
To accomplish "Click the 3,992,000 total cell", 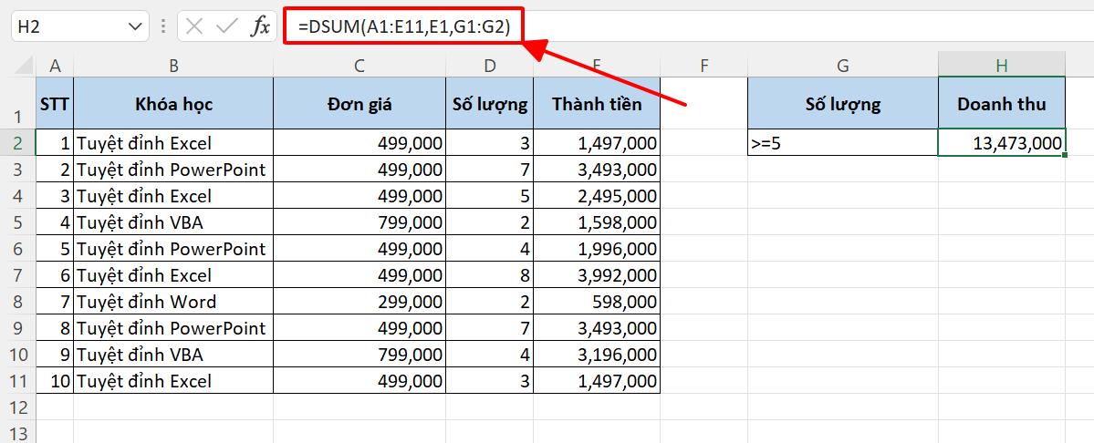I will point(597,275).
